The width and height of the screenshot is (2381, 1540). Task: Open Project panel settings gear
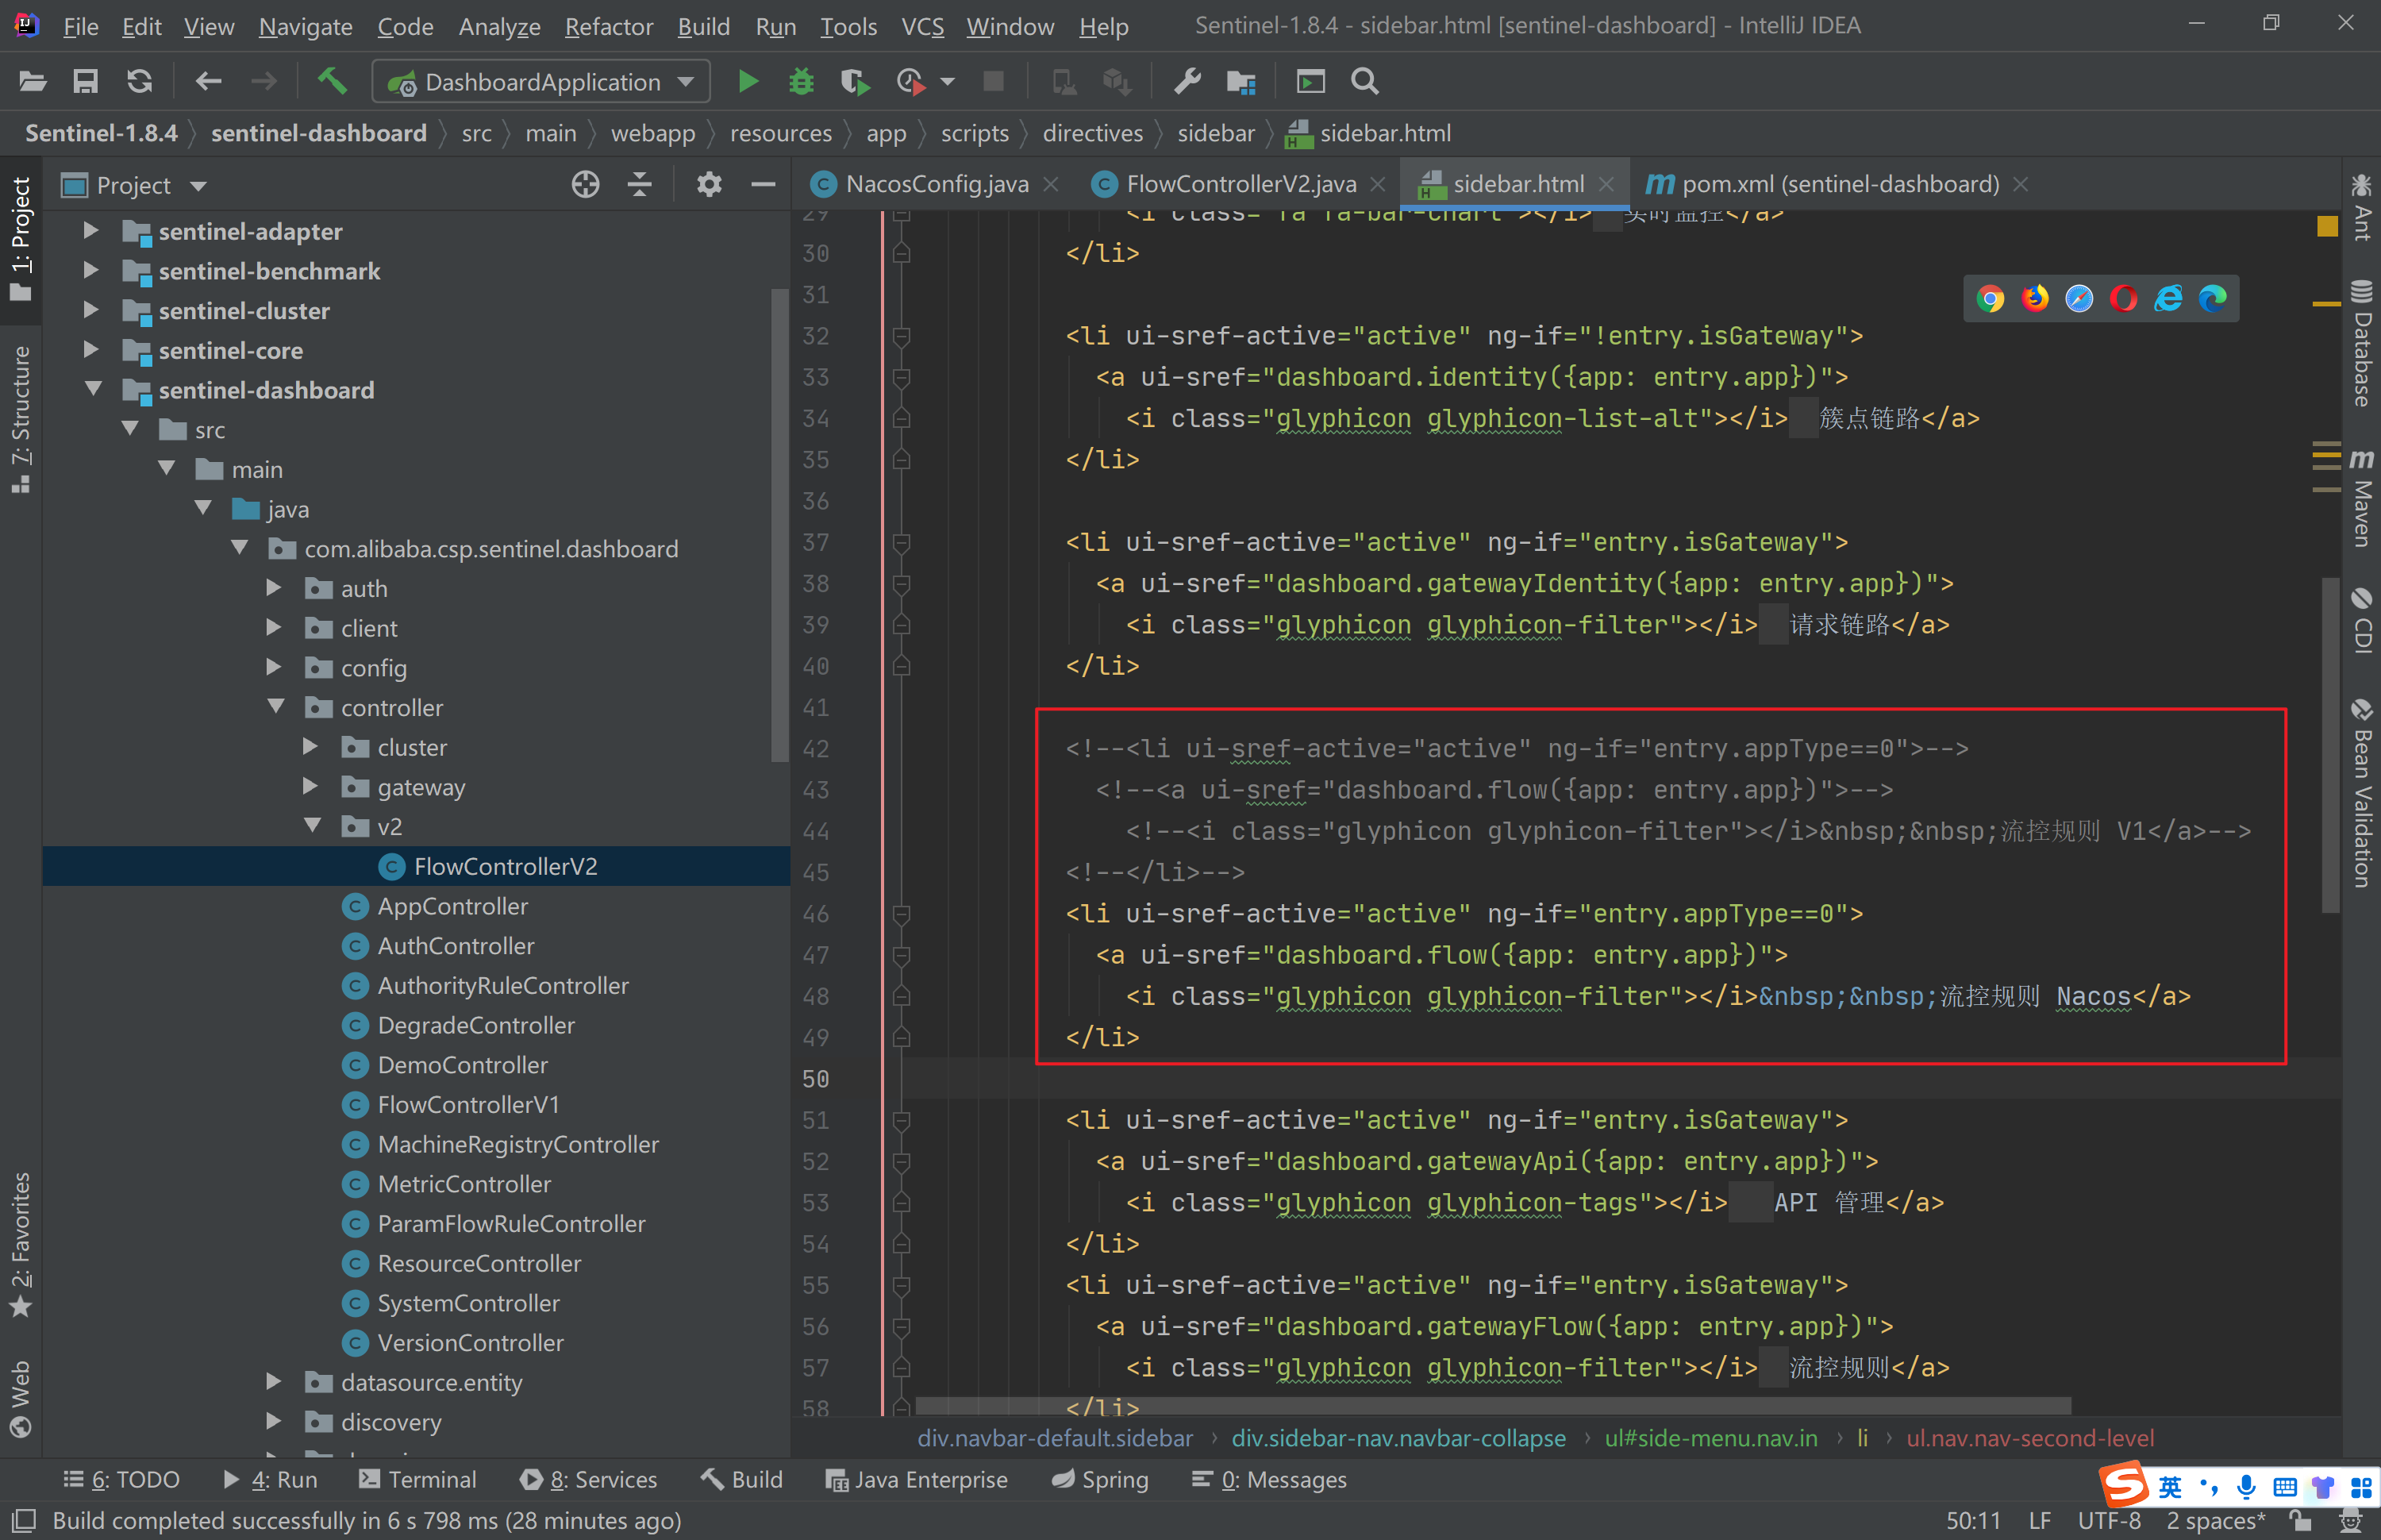coord(709,185)
